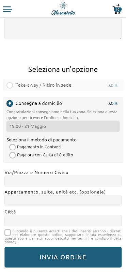Open the hamburger menu icon
Screen dimensions: 126x272
tap(7, 9)
